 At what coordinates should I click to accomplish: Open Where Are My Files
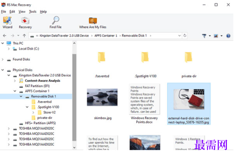[x=93, y=22]
